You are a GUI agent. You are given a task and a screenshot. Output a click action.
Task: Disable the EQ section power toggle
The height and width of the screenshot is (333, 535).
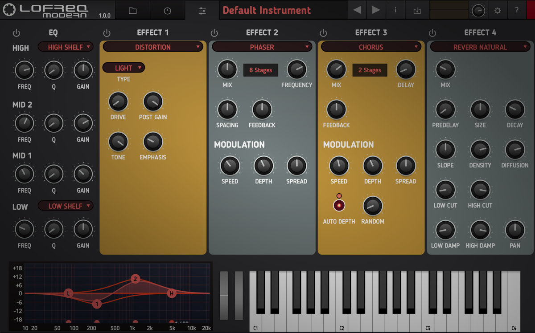click(16, 32)
